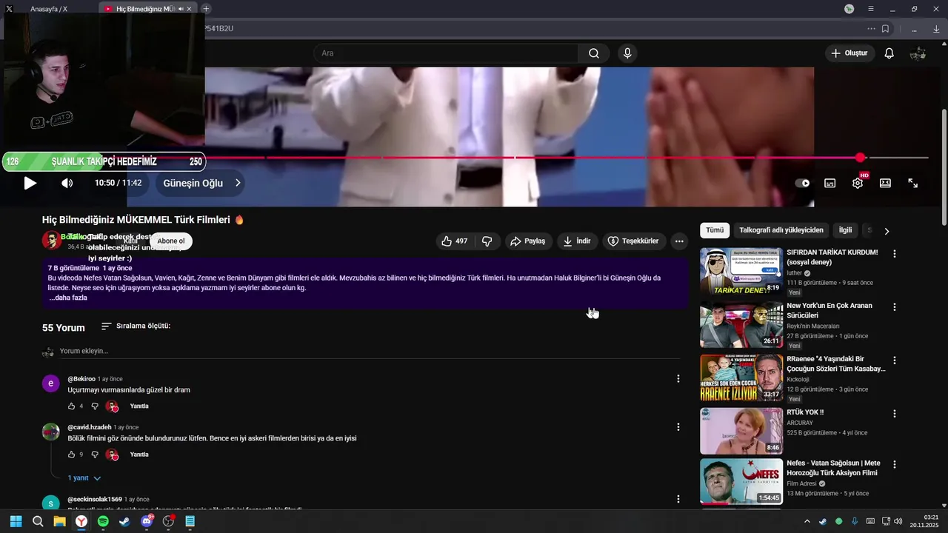The width and height of the screenshot is (948, 533).
Task: Open File Explorer from taskbar
Action: coord(59,522)
